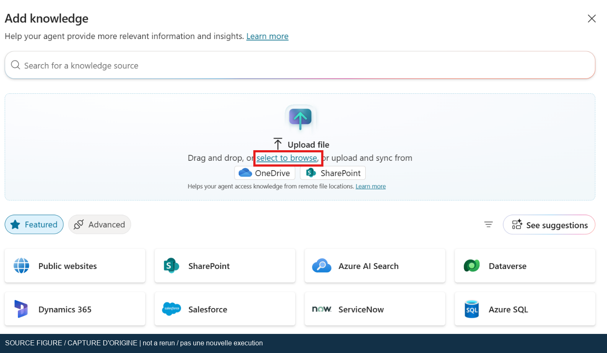Viewport: 607px width, 353px height.
Task: Click the Azure SQL database icon
Action: coord(471,309)
